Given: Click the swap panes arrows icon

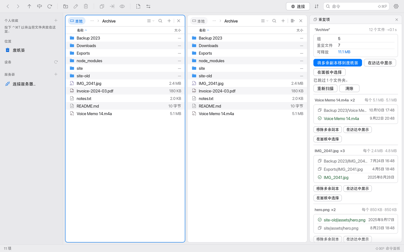Looking at the screenshot, I should click(x=148, y=6).
